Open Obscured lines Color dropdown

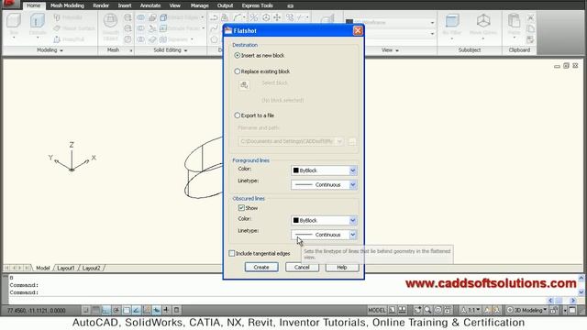pyautogui.click(x=324, y=220)
